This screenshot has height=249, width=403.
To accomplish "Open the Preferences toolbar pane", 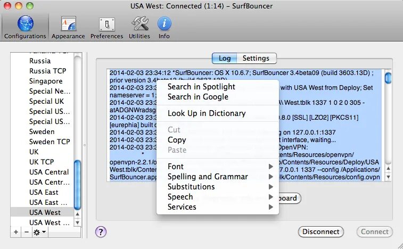I will tap(106, 27).
